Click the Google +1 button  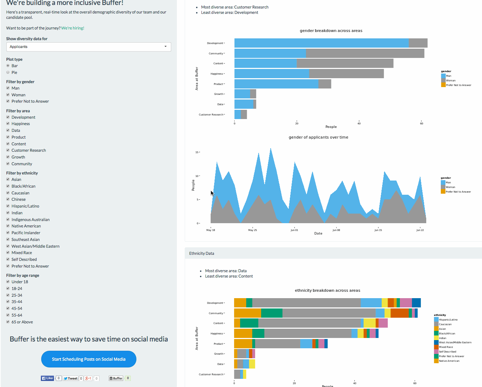tap(88, 378)
